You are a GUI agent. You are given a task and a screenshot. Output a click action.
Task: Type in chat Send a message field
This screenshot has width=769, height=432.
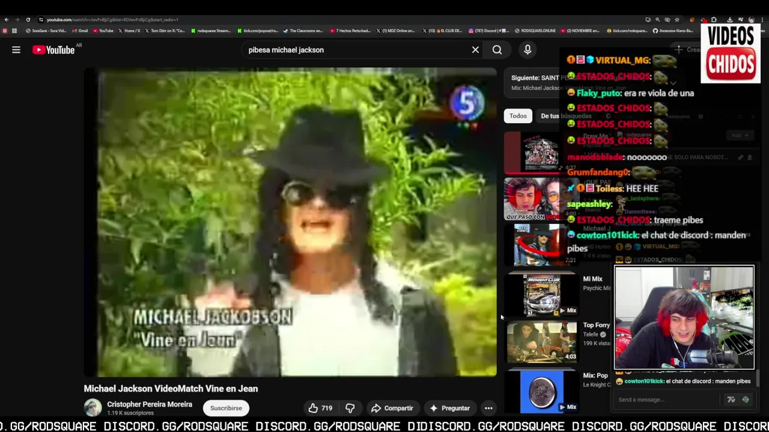[x=667, y=400]
